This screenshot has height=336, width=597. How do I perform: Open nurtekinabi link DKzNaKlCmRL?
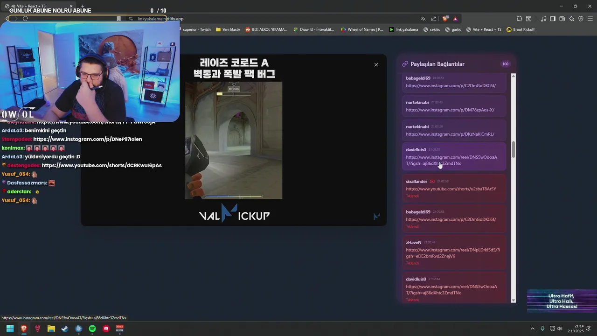click(x=450, y=134)
